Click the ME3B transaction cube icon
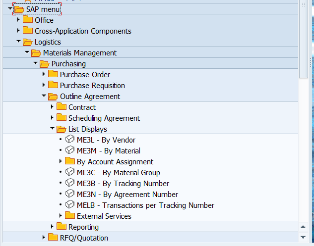The height and width of the screenshot is (246, 314). 70,183
